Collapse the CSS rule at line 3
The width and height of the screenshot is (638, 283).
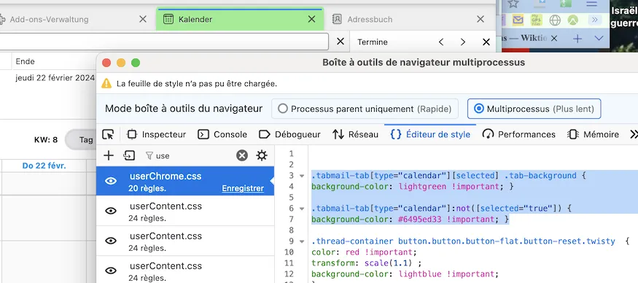(x=302, y=176)
